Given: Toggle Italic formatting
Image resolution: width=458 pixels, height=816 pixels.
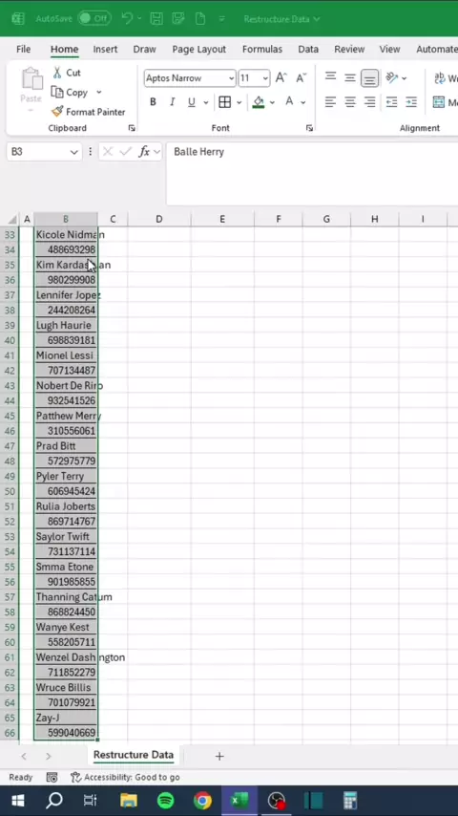Looking at the screenshot, I should point(172,102).
